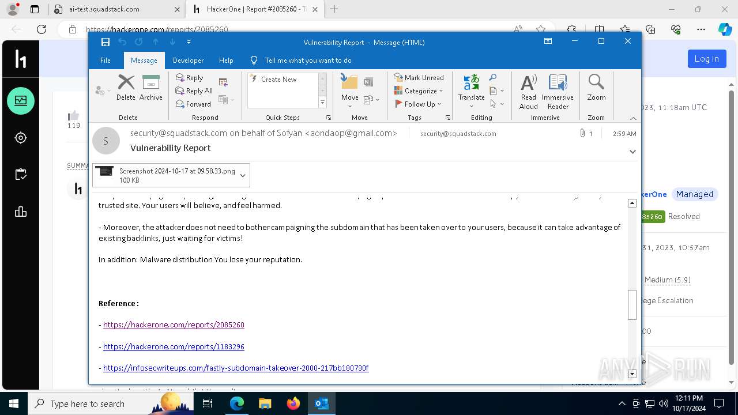Click the message body scroll down arrow
Screen dimensions: 738x415
632,374
